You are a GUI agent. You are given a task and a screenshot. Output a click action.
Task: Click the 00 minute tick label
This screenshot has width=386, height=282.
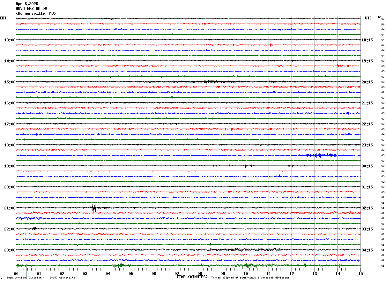16,273
